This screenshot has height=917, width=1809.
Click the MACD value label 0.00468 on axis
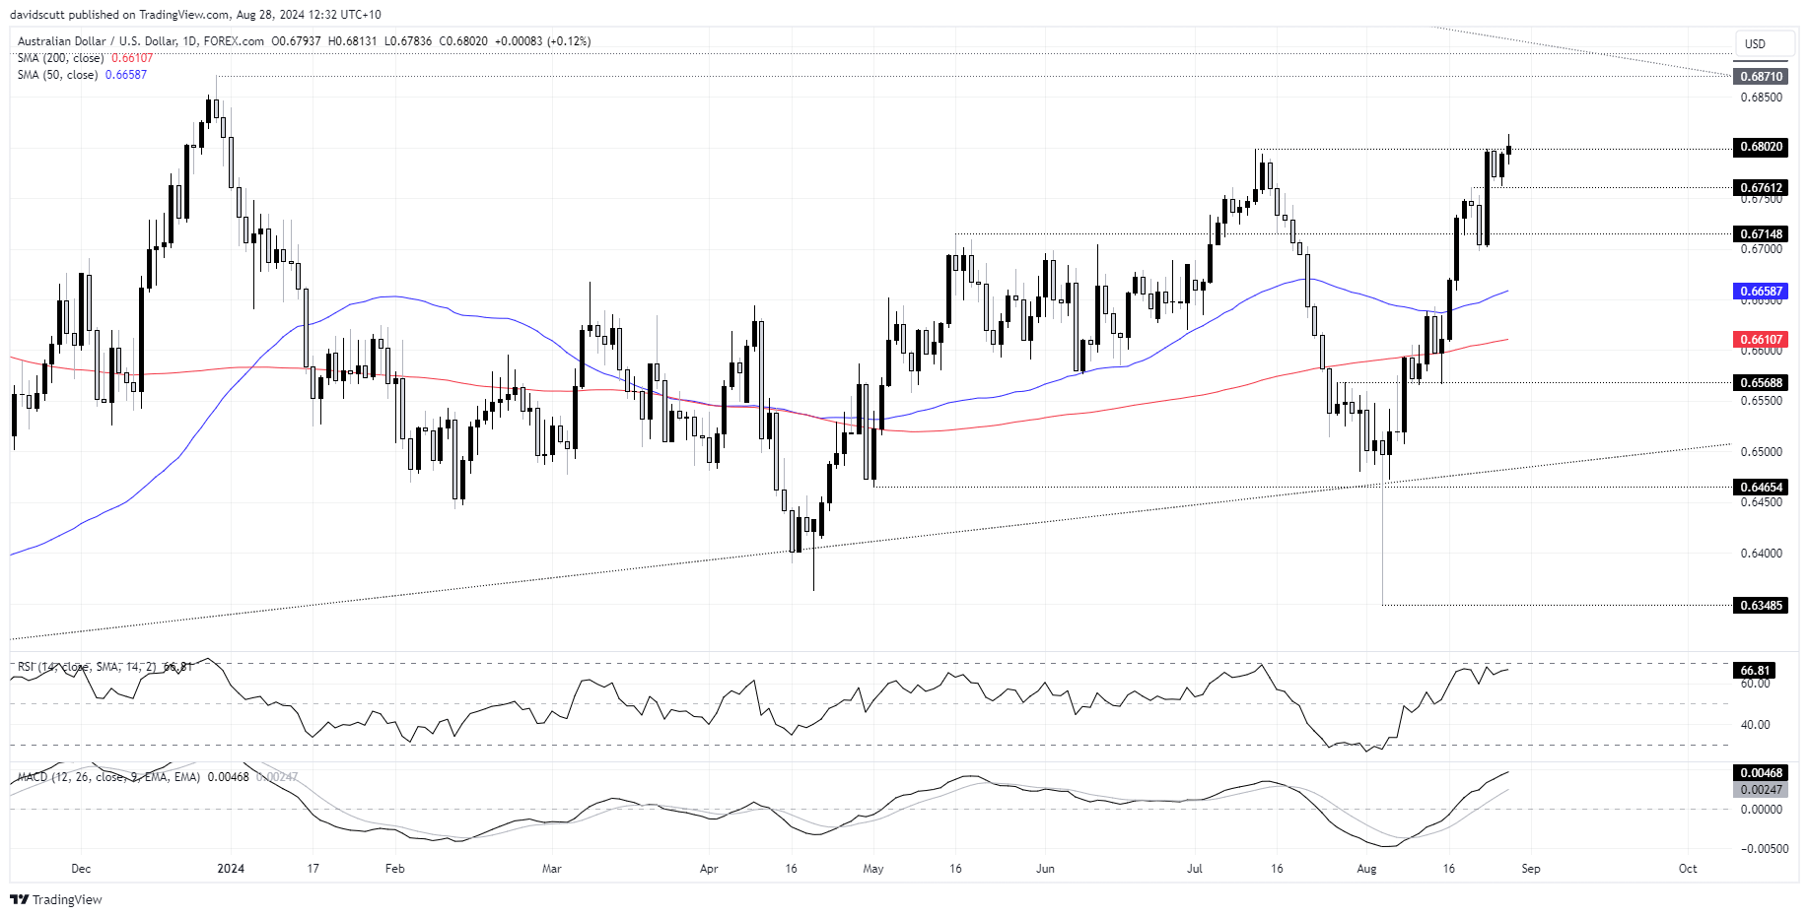coord(1761,773)
